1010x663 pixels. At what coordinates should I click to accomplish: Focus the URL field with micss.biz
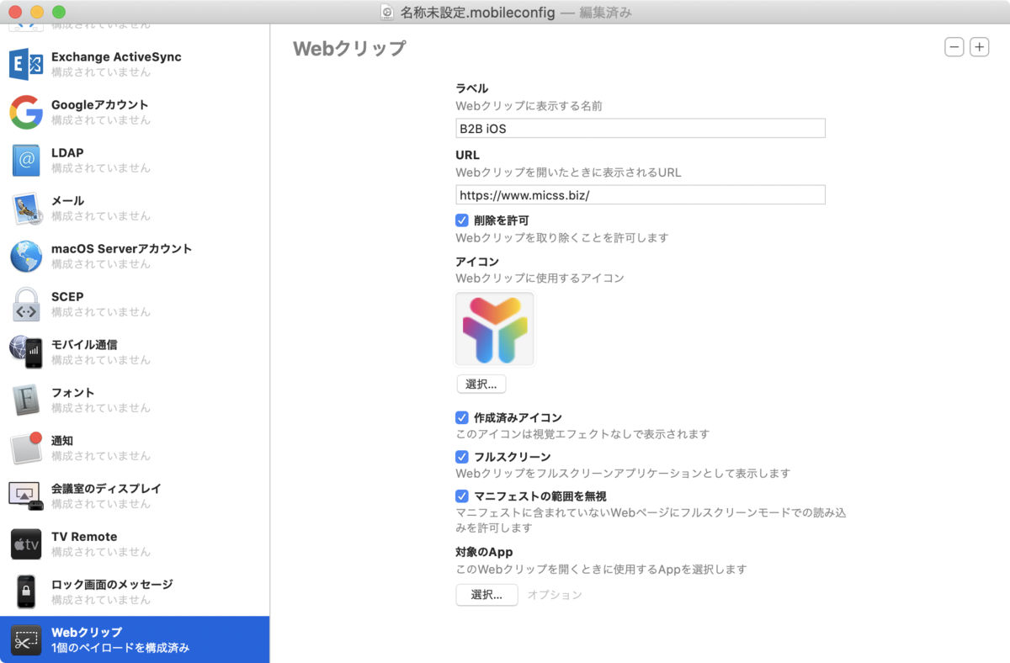tap(641, 195)
